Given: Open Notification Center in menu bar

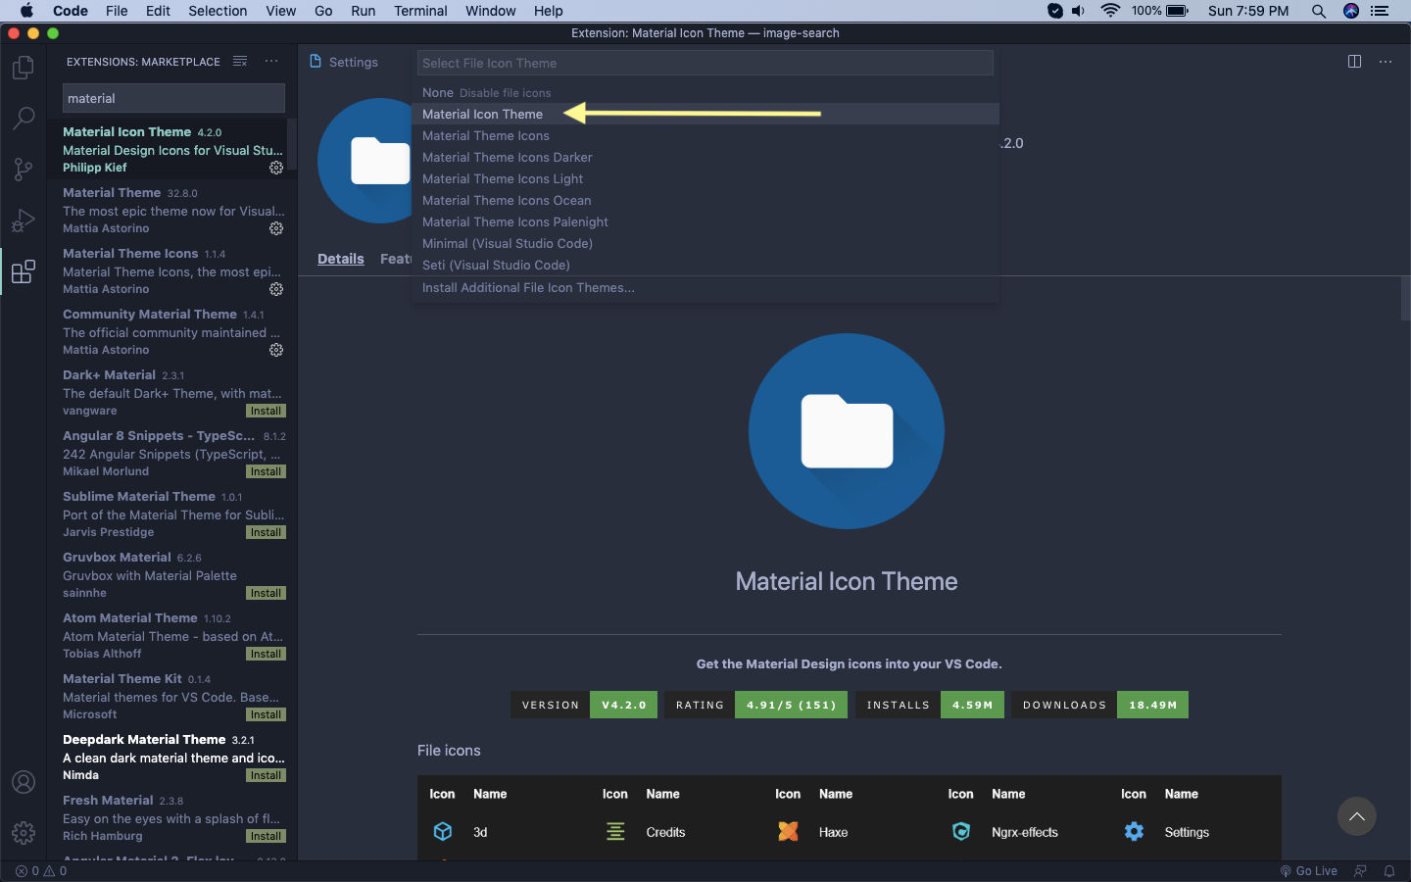Looking at the screenshot, I should 1381,11.
